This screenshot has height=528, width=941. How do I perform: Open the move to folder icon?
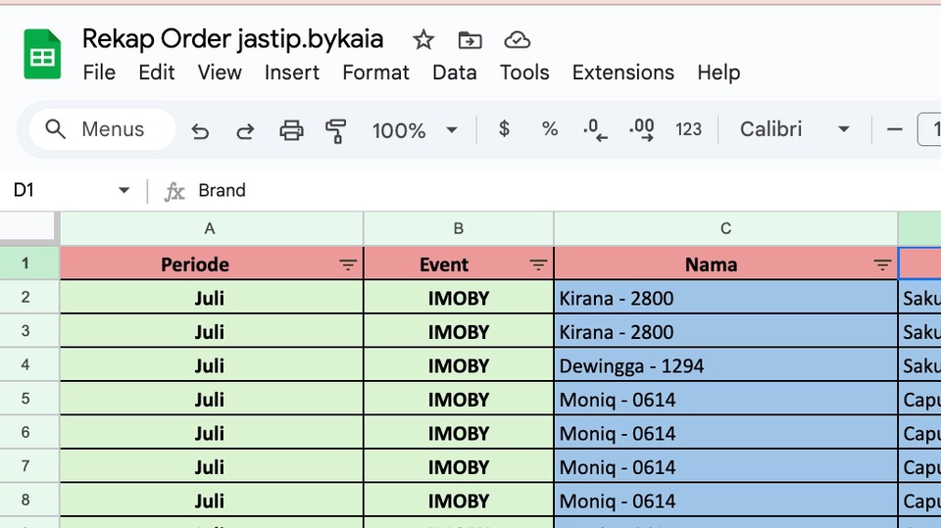click(x=470, y=40)
